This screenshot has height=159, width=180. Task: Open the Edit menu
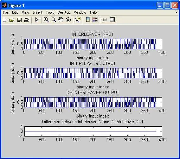coord(15,12)
